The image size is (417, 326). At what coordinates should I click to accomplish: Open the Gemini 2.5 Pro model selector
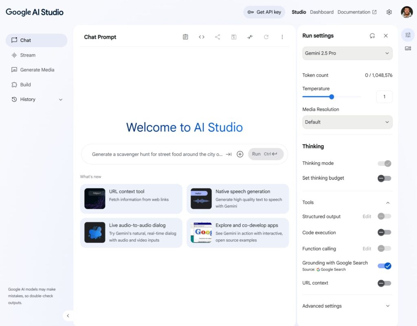click(x=347, y=53)
